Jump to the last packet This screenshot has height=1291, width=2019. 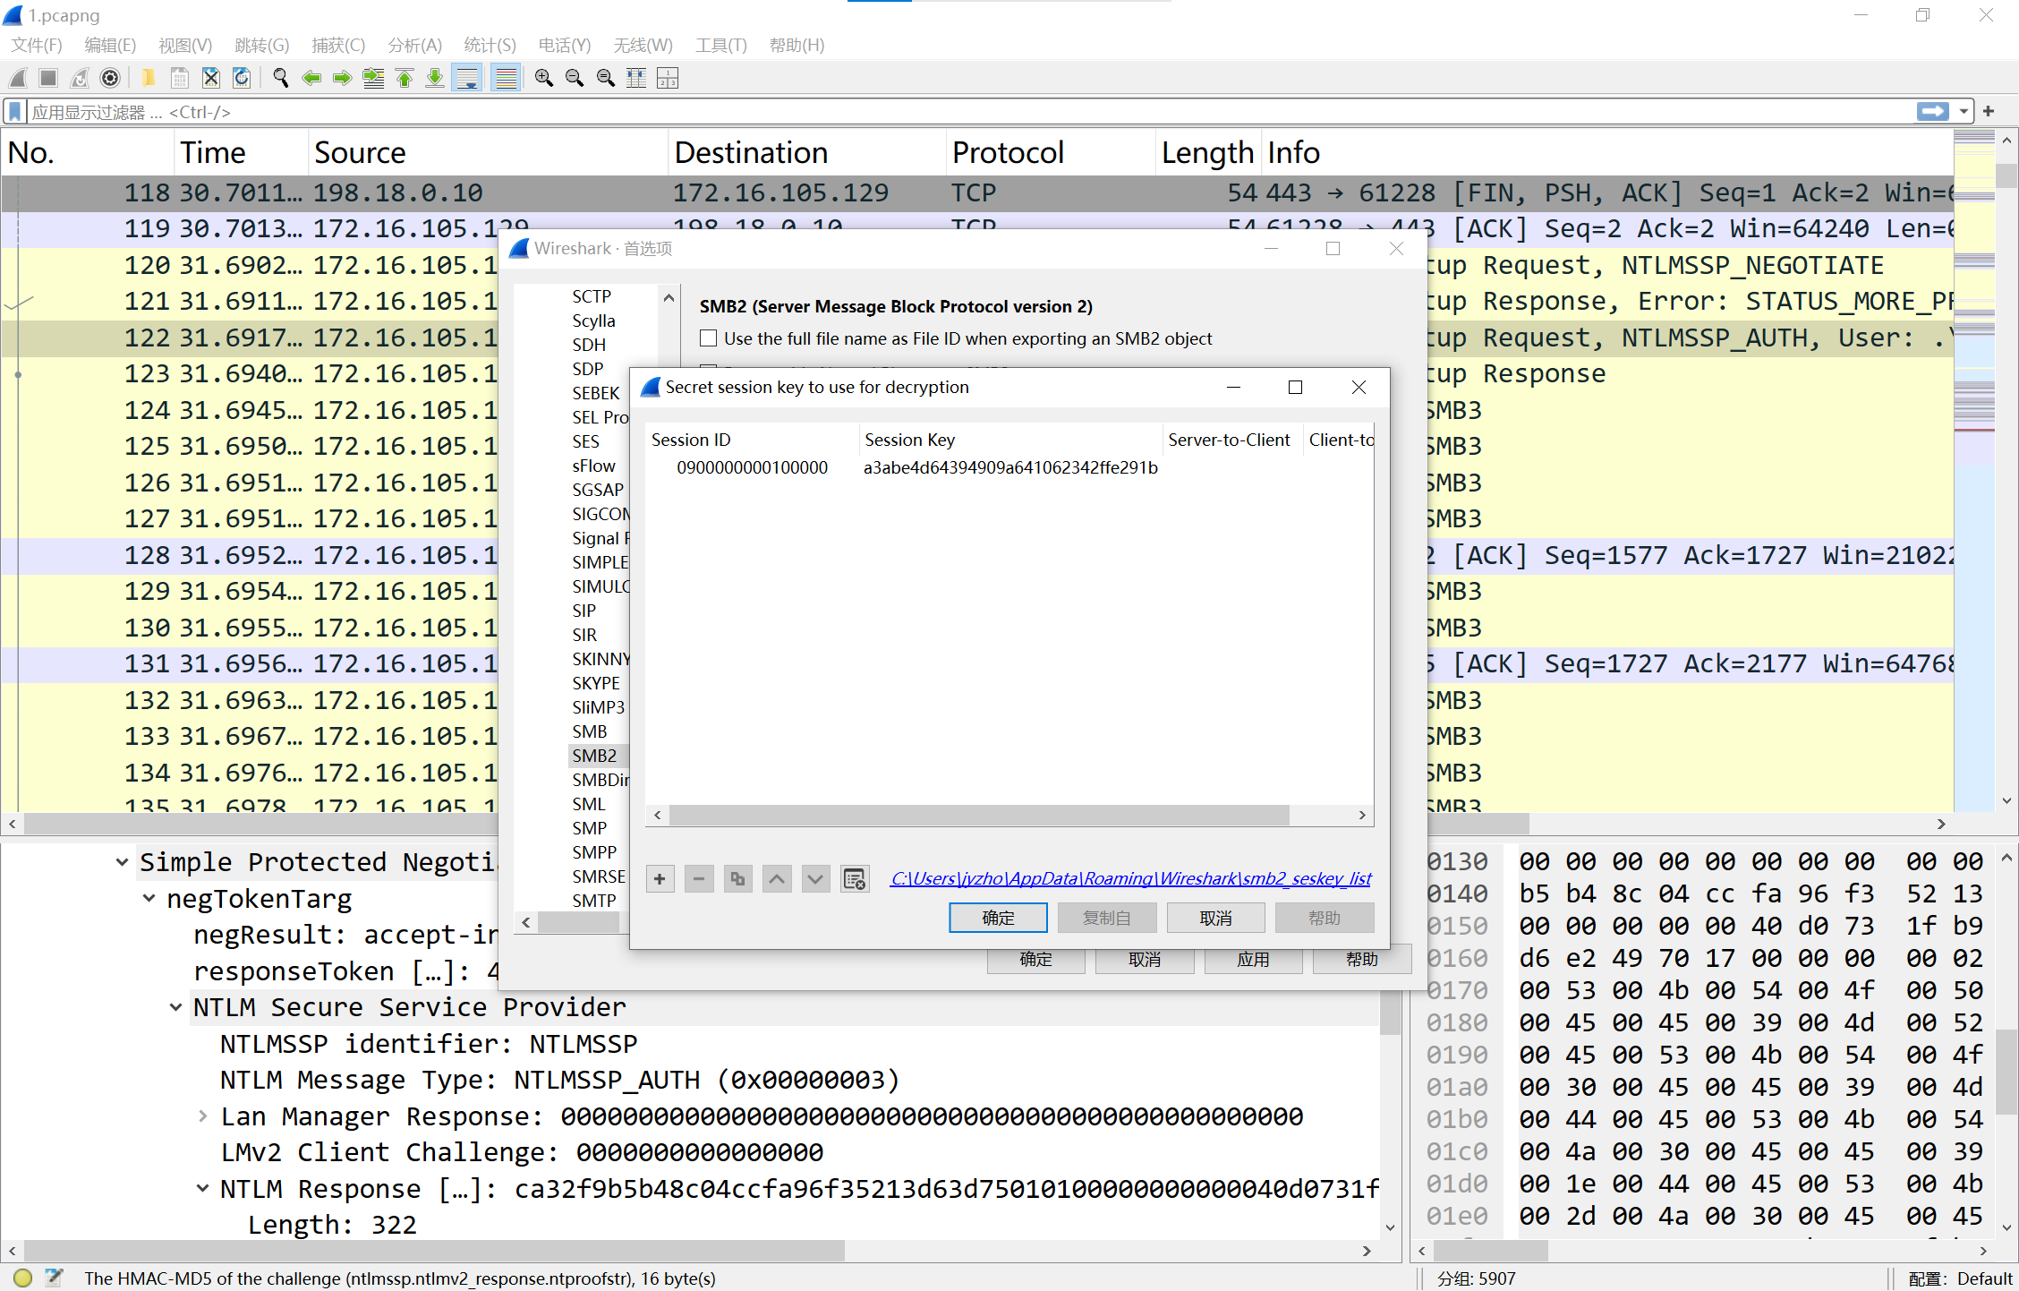pos(435,79)
